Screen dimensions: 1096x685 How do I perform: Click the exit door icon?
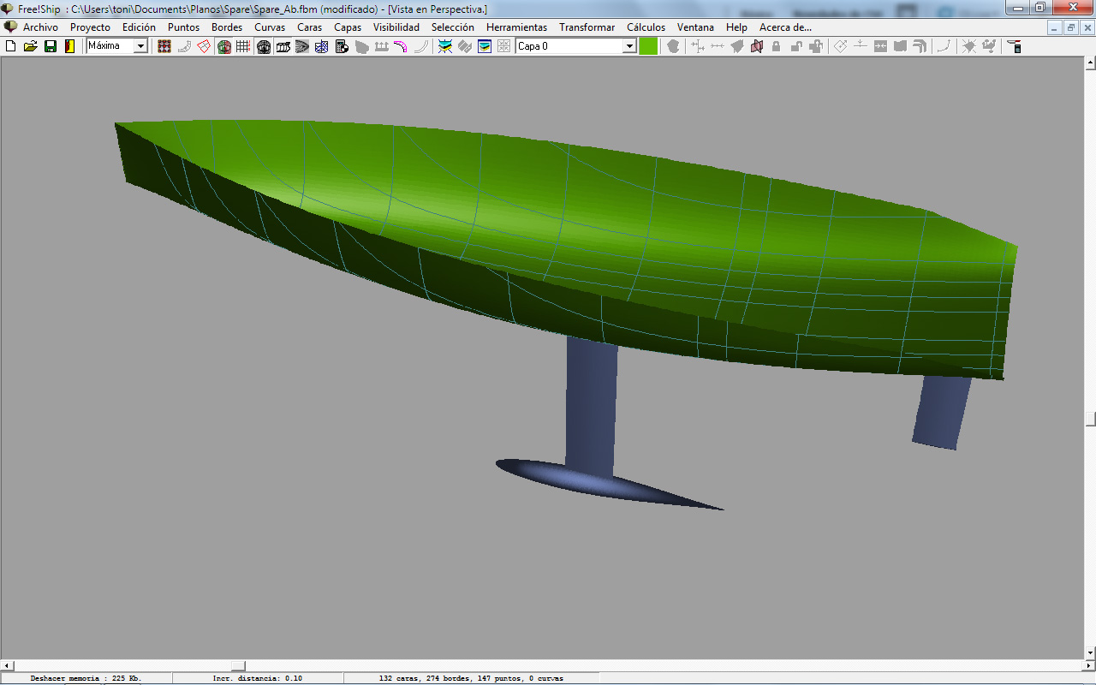[x=69, y=46]
